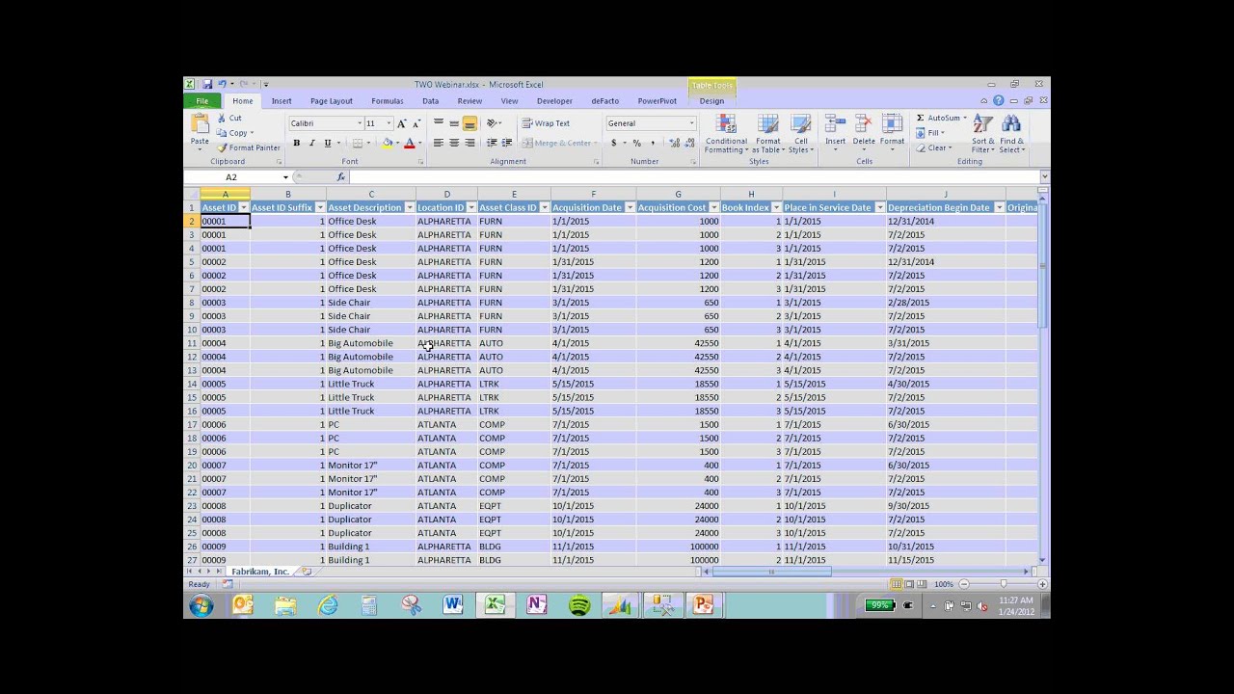
Task: Open the Insert Function fx button
Action: coord(341,177)
